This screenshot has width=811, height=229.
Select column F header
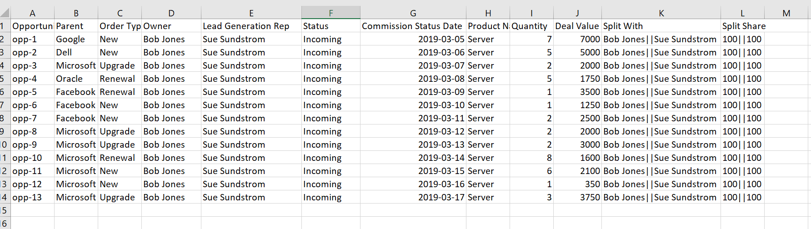[331, 13]
